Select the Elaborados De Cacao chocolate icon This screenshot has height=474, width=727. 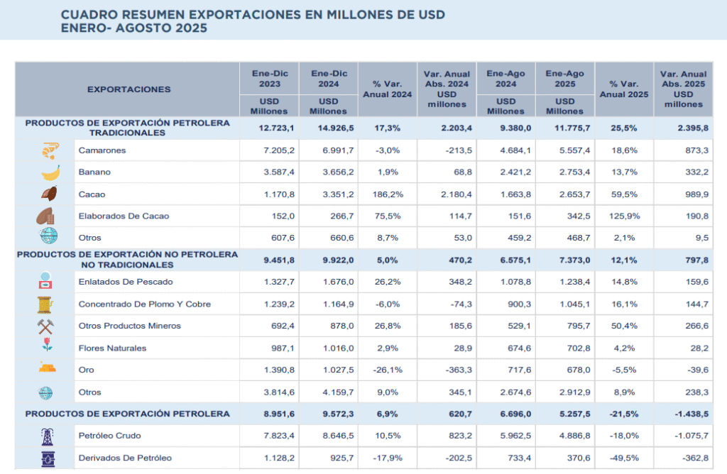click(x=46, y=216)
